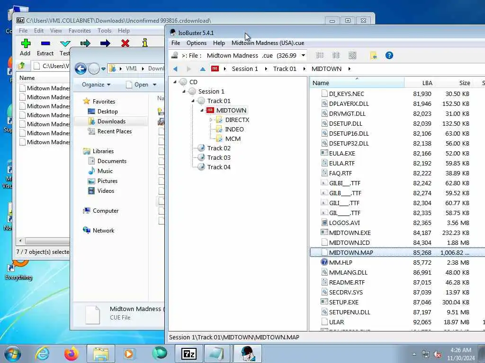485x363 pixels.
Task: Select Network in Explorer navigation pane
Action: point(103,231)
